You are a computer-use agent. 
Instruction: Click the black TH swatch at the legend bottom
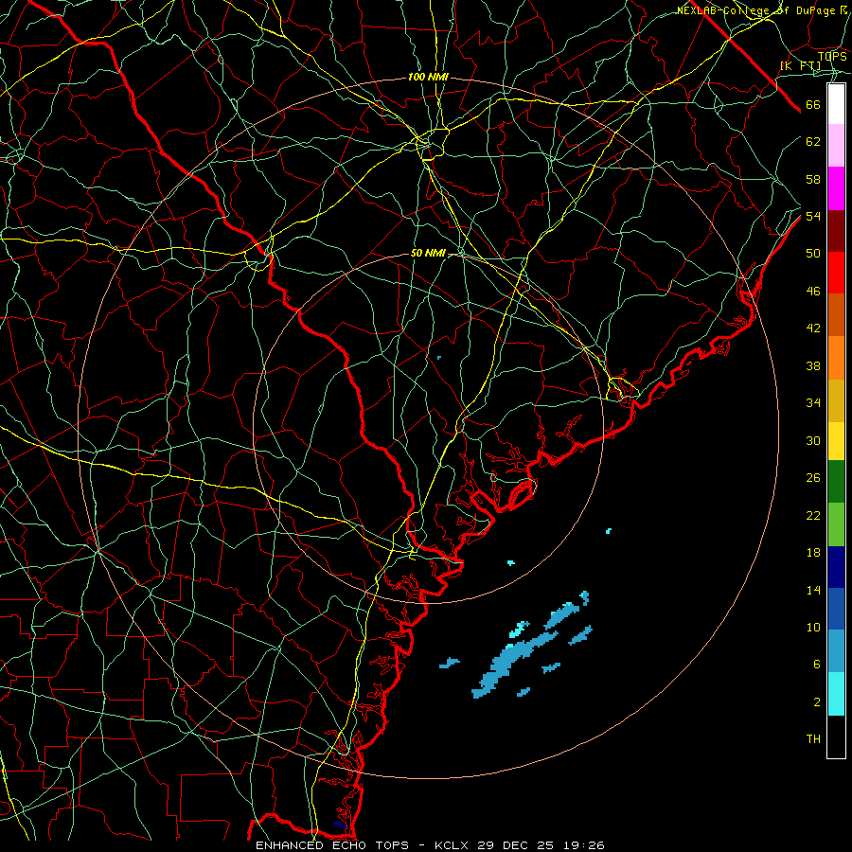pos(836,737)
